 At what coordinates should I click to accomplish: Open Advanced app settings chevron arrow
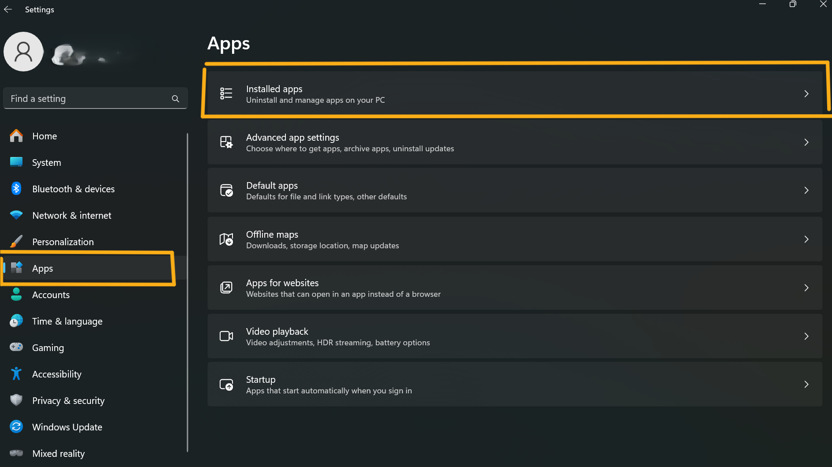point(806,142)
